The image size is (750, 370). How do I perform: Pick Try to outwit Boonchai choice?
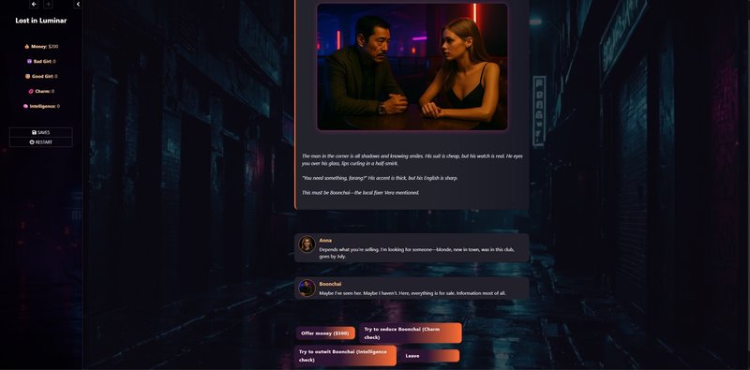coord(345,356)
